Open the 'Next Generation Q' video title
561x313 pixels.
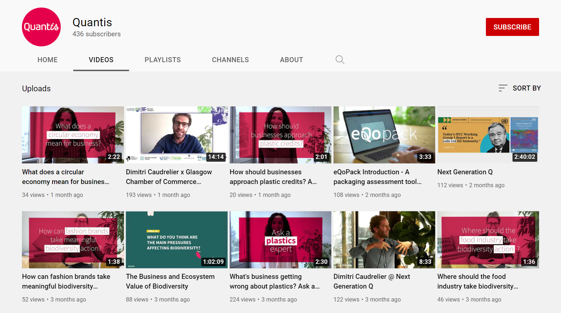(x=465, y=172)
